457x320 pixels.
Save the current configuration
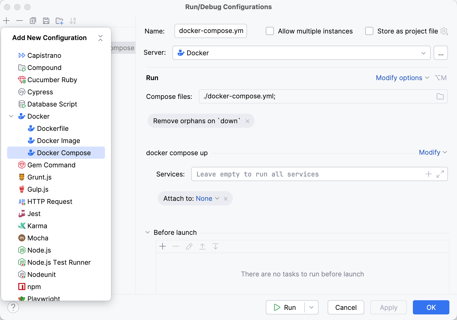pyautogui.click(x=46, y=21)
